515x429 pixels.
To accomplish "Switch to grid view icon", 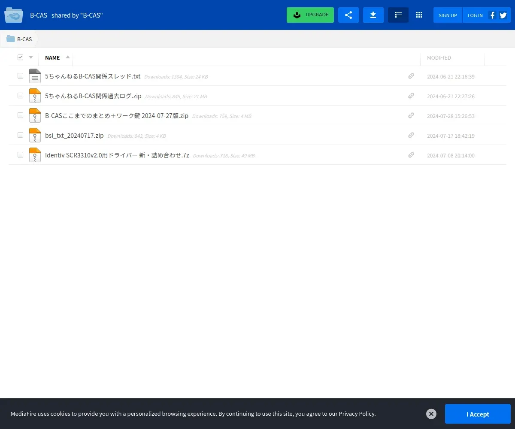I will click(419, 15).
